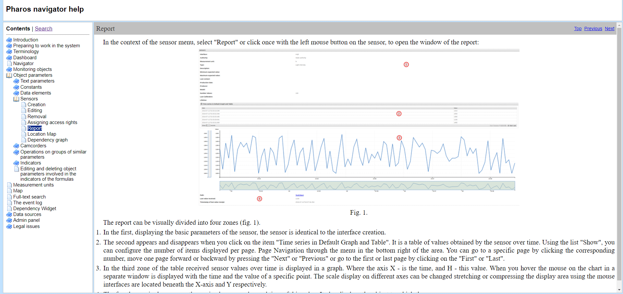Click the book icon beside Camcorders
The image size is (623, 294).
(16, 146)
